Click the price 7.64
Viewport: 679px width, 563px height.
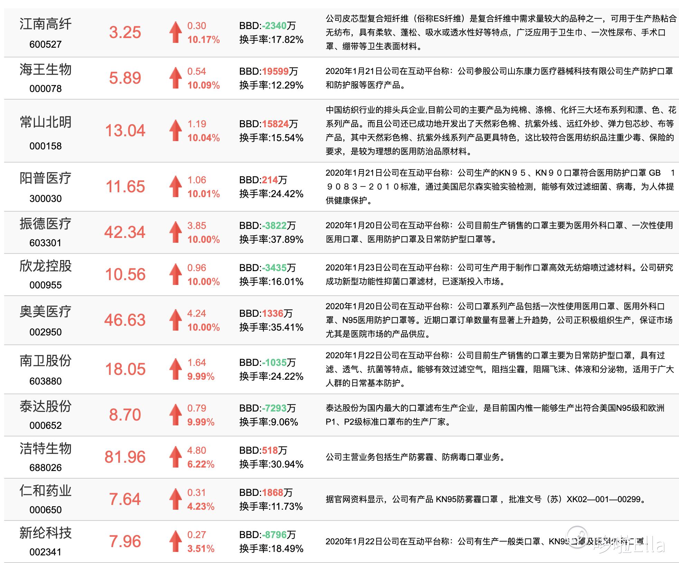125,499
